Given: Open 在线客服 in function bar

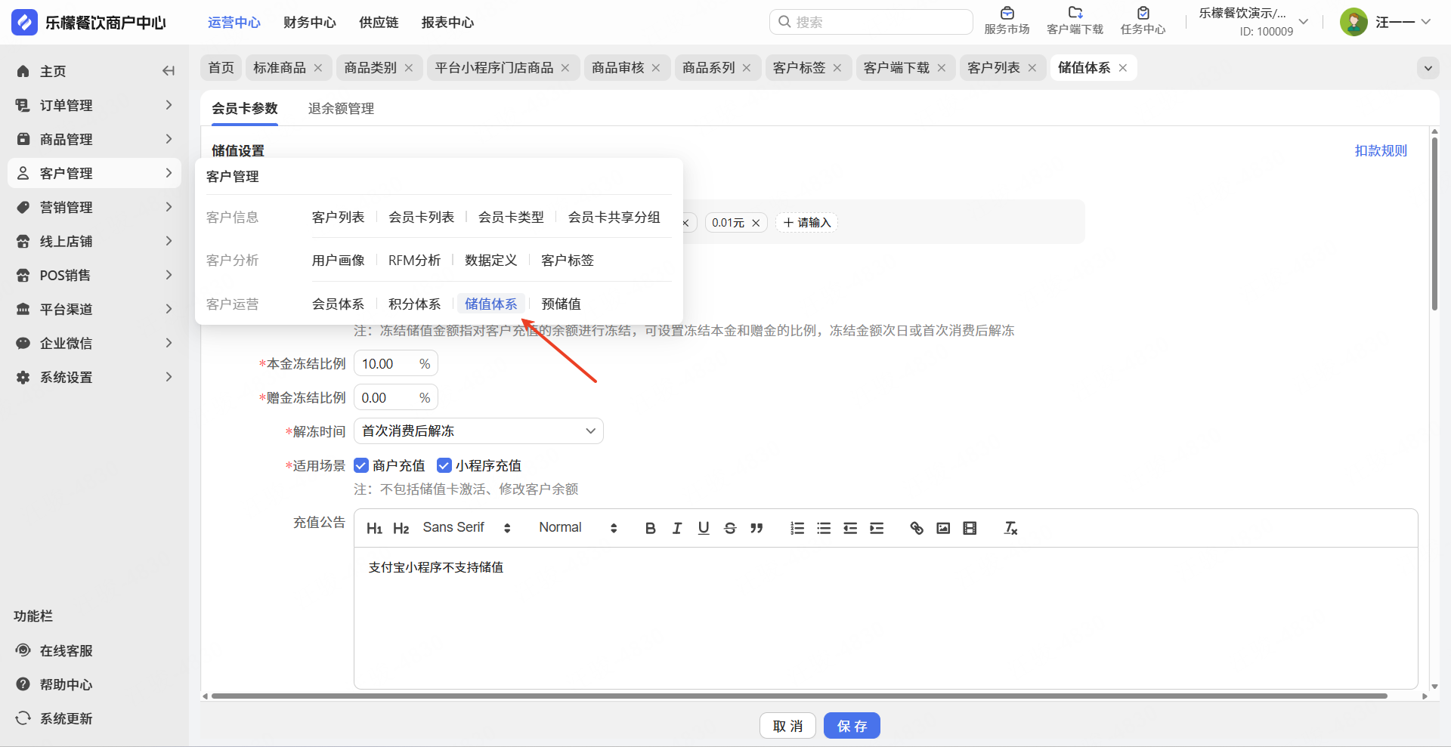Looking at the screenshot, I should (x=54, y=650).
